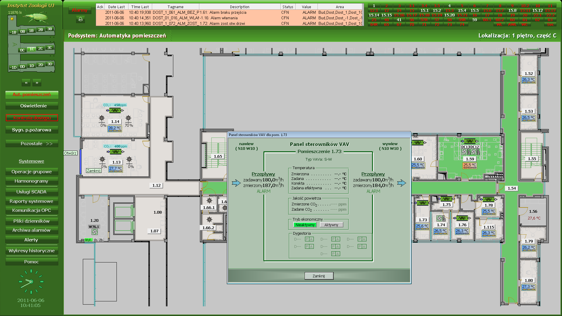Select floor section 3C on building map
Viewport: 562px width, 316px height.
(49, 48)
